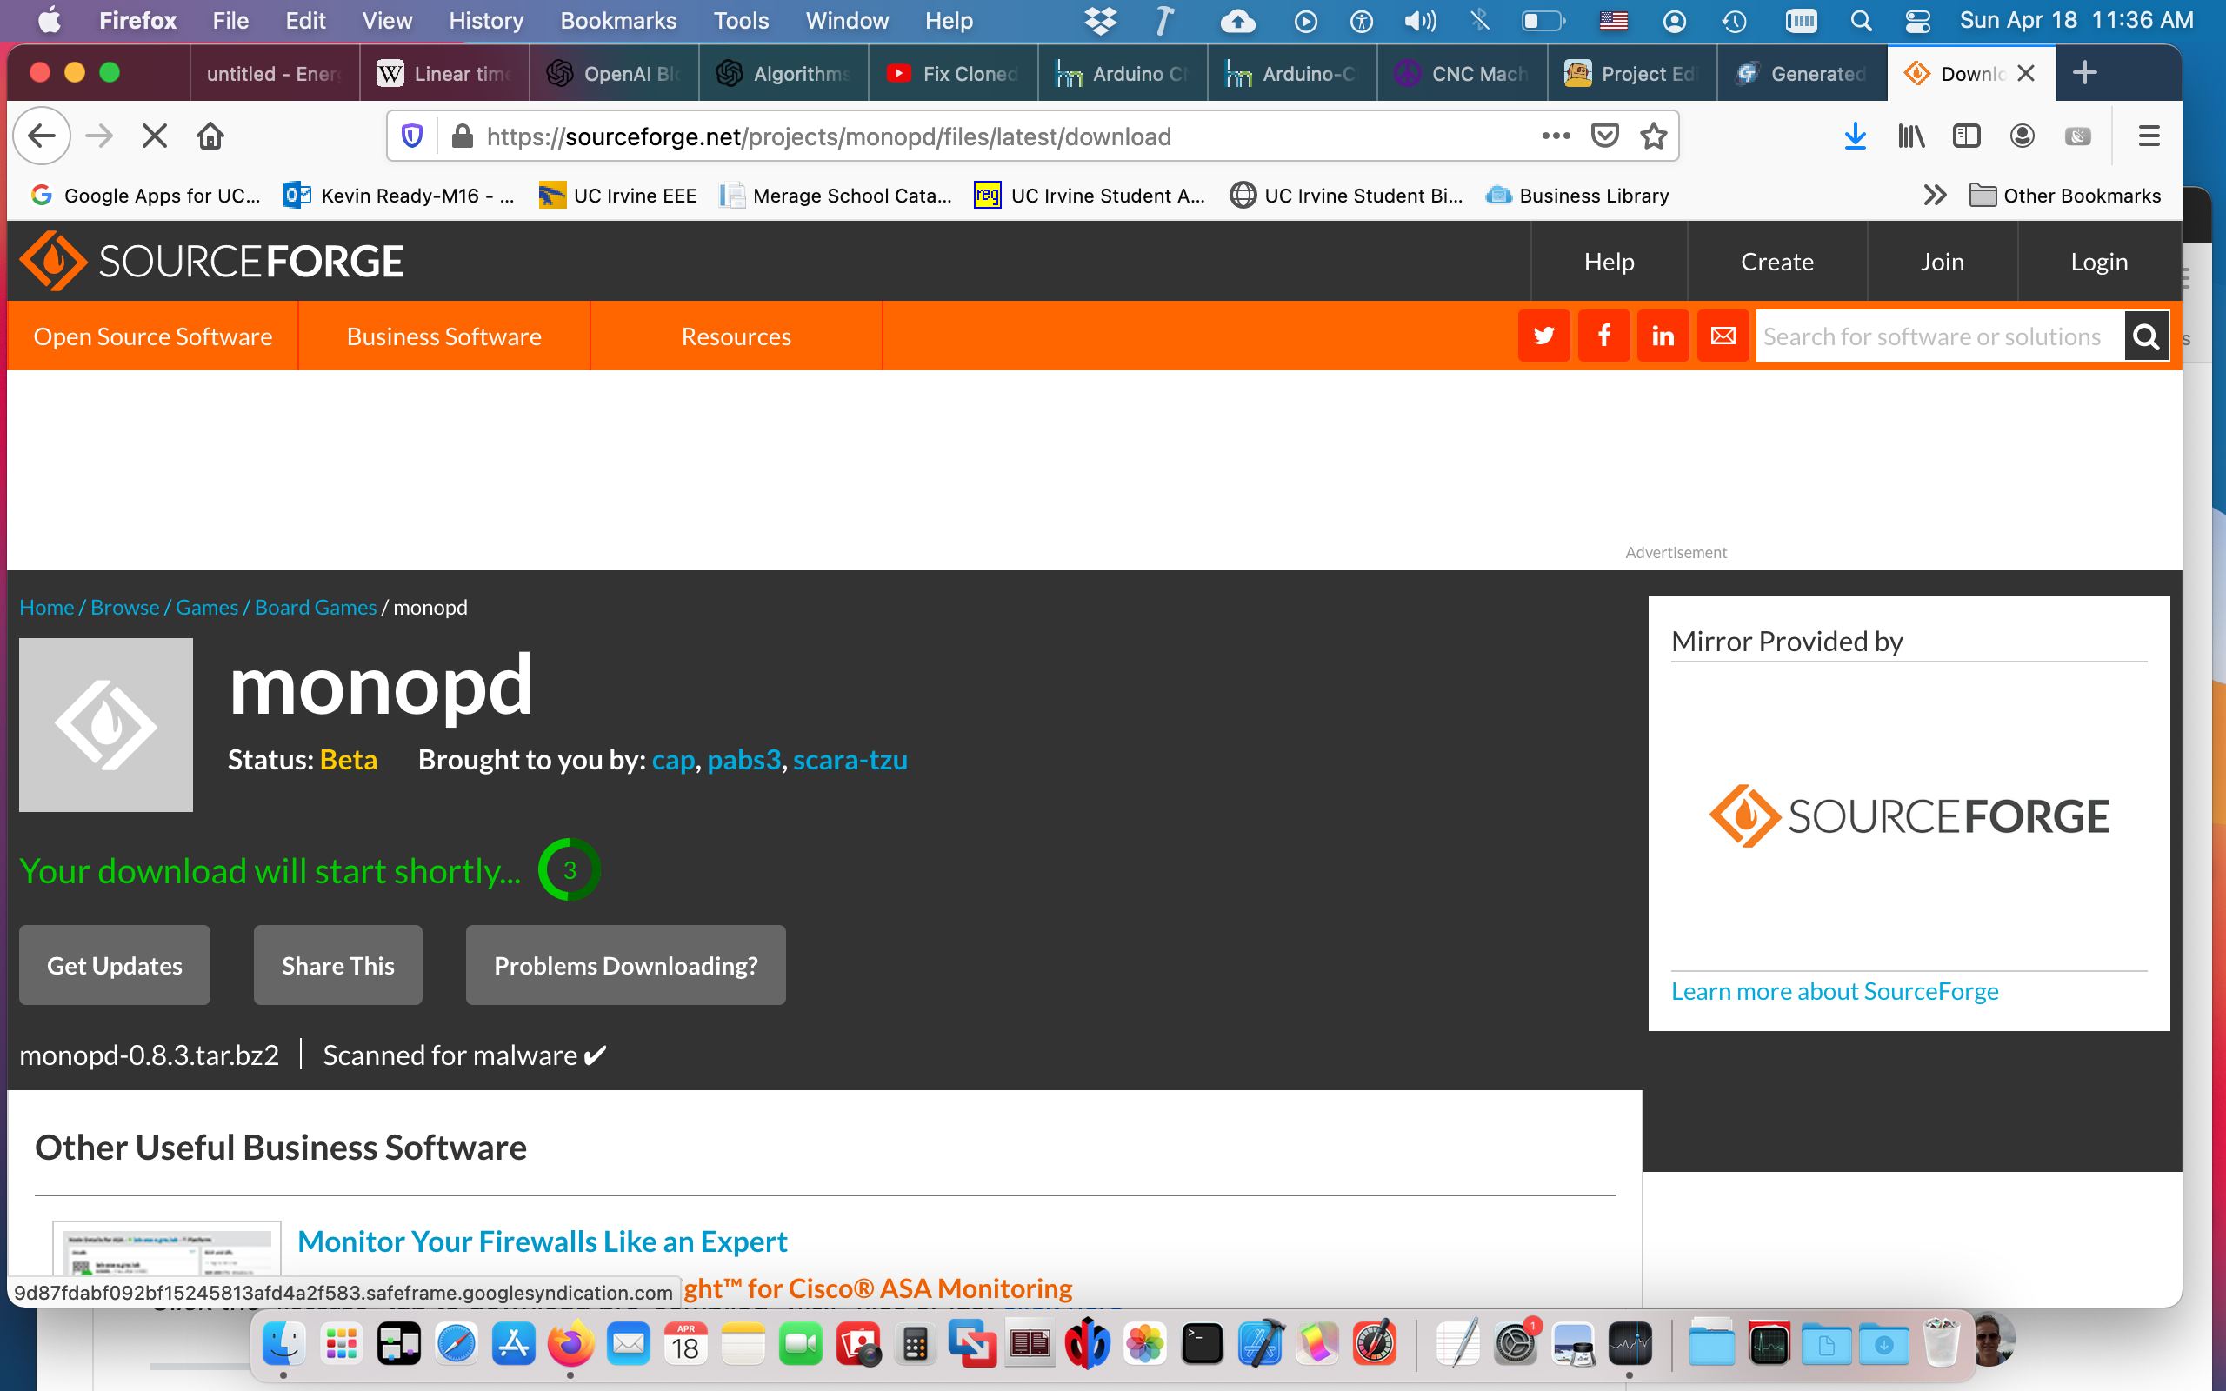The height and width of the screenshot is (1391, 2226).
Task: Open the Other Bookmarks folder
Action: [2065, 195]
